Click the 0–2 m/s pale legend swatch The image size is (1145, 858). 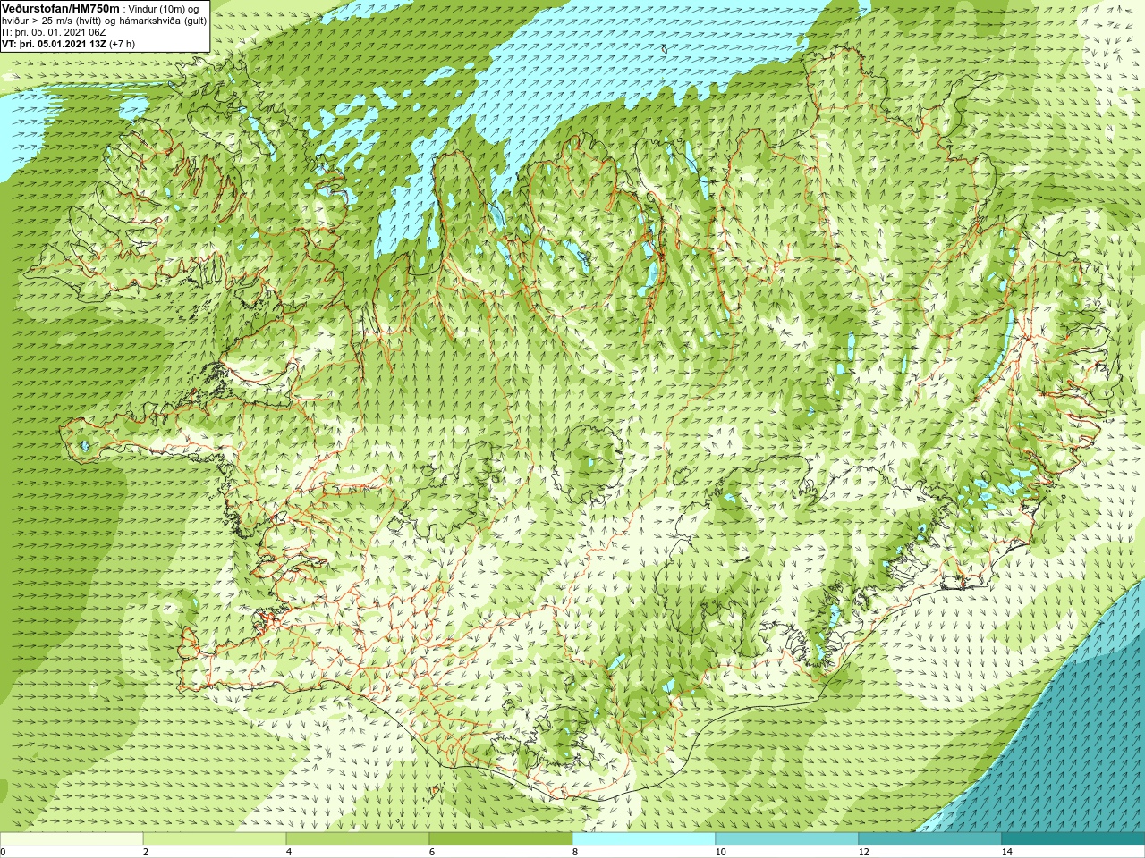tap(72, 839)
